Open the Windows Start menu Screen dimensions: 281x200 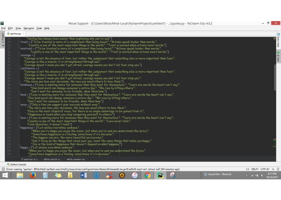tap(5, 175)
